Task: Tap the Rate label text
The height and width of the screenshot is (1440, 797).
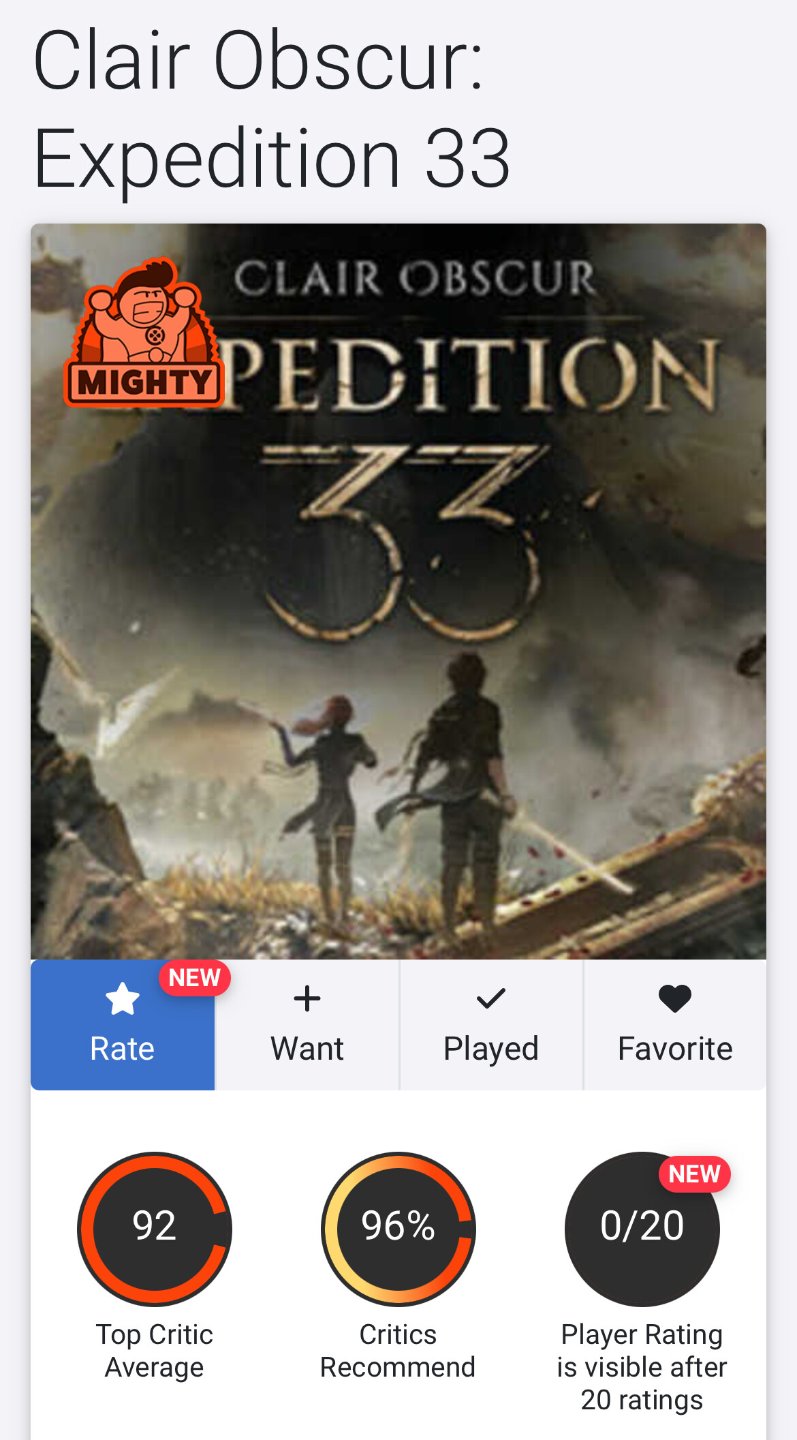Action: (123, 1048)
